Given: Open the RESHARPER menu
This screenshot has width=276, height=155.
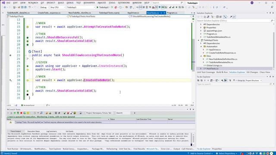Looking at the screenshot, I should click(89, 3).
